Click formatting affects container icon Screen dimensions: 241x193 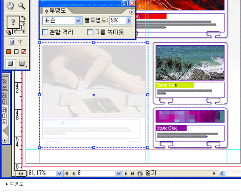pos(12,41)
